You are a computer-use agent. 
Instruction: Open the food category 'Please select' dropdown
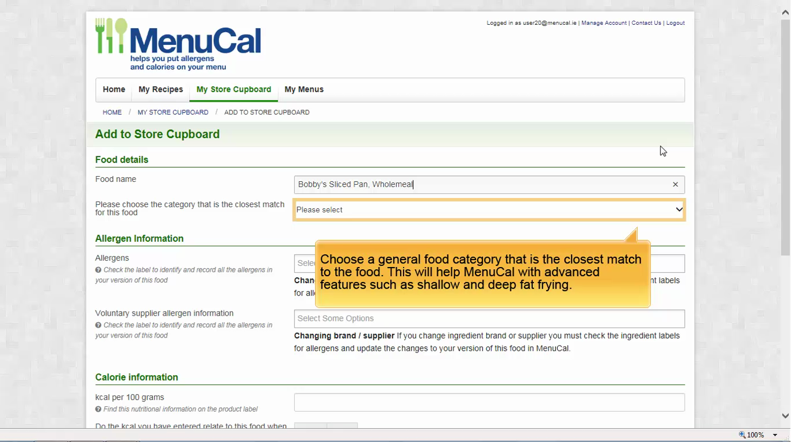(x=489, y=210)
